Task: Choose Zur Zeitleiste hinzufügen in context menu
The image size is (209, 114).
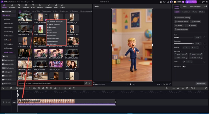Action: [x=55, y=21]
